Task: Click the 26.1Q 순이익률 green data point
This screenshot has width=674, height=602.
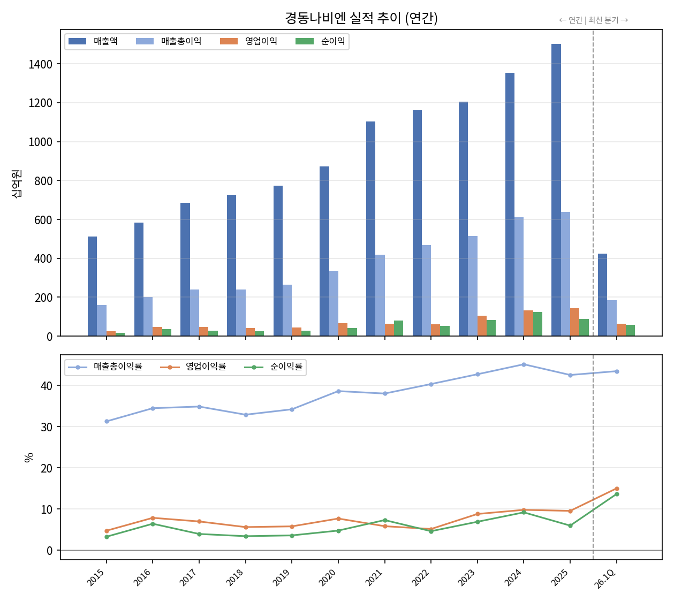Action: [617, 494]
